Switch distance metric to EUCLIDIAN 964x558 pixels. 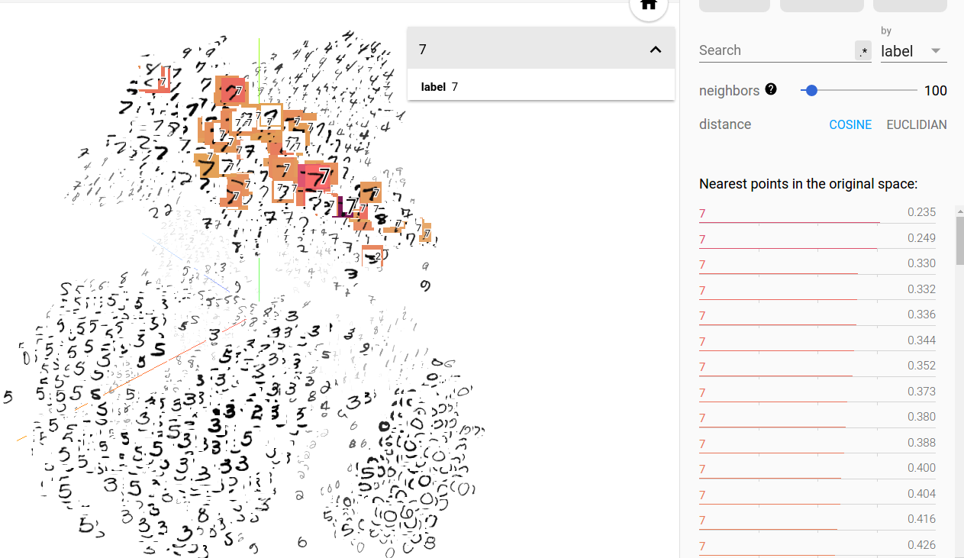click(916, 124)
